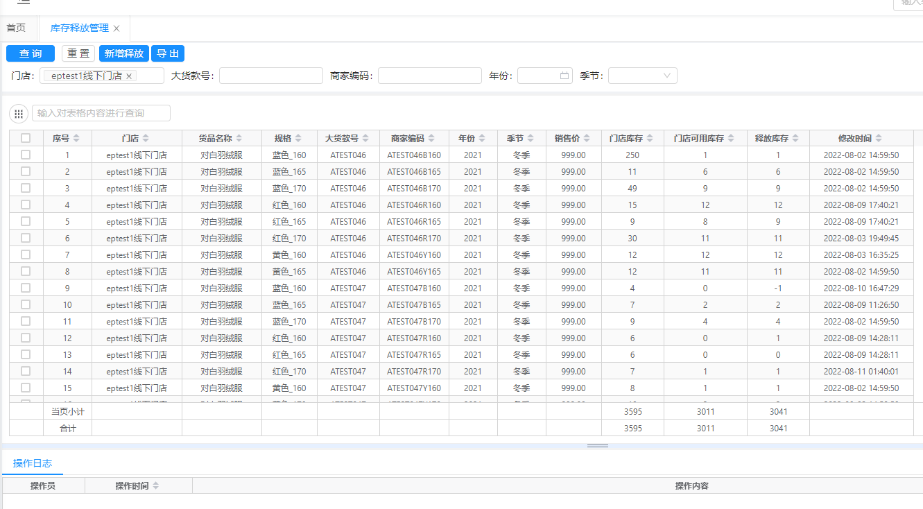Remove the eptest1线下门店 tag from store filter
The width and height of the screenshot is (923, 509).
click(x=129, y=76)
